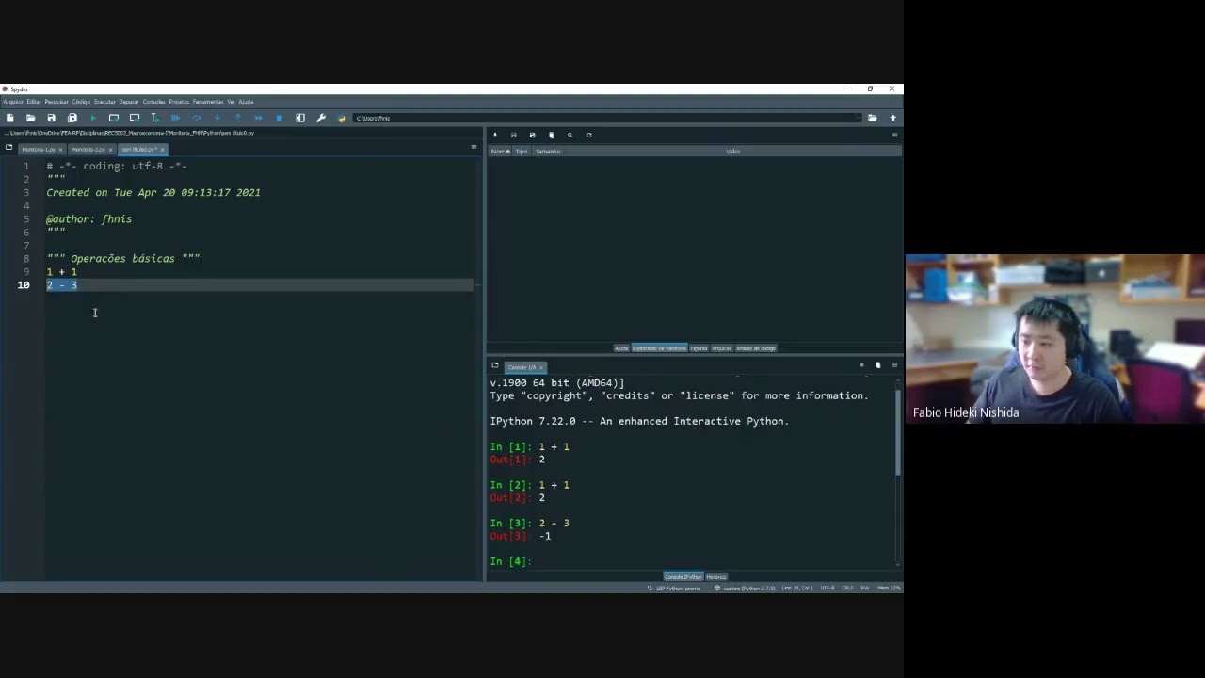
Task: Click the LSP Python status indicator
Action: (x=674, y=589)
